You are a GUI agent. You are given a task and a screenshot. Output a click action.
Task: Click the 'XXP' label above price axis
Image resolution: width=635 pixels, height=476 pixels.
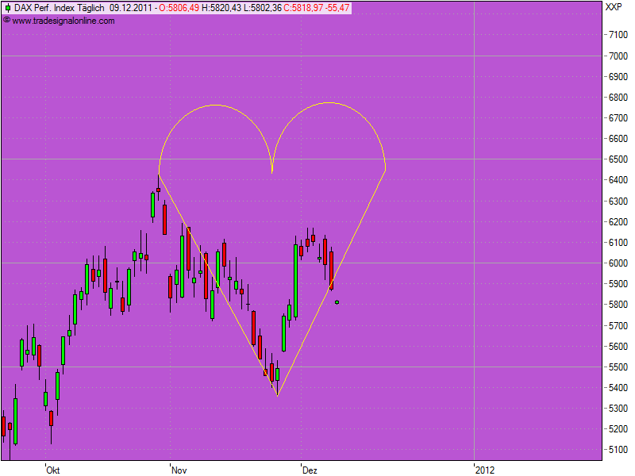click(614, 7)
